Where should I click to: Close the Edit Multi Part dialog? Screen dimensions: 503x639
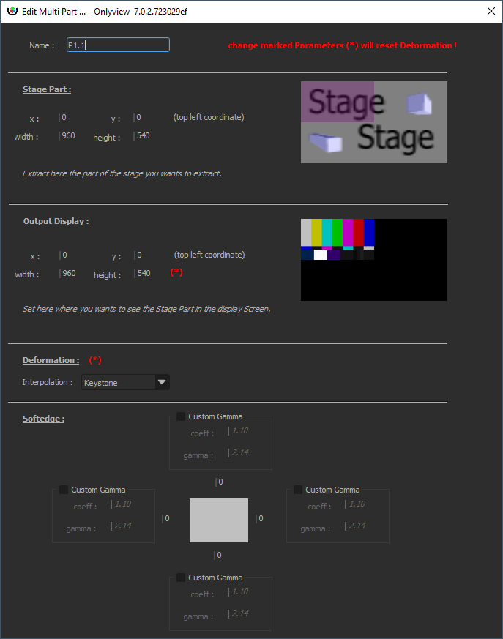(x=491, y=11)
